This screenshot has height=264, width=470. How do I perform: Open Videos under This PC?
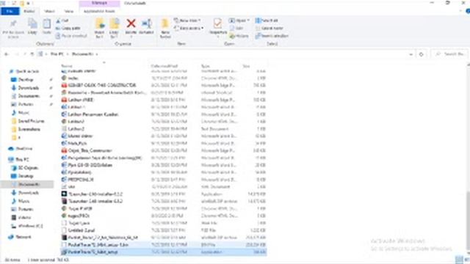click(x=24, y=218)
